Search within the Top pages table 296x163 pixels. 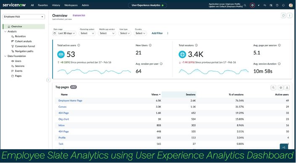(x=273, y=88)
